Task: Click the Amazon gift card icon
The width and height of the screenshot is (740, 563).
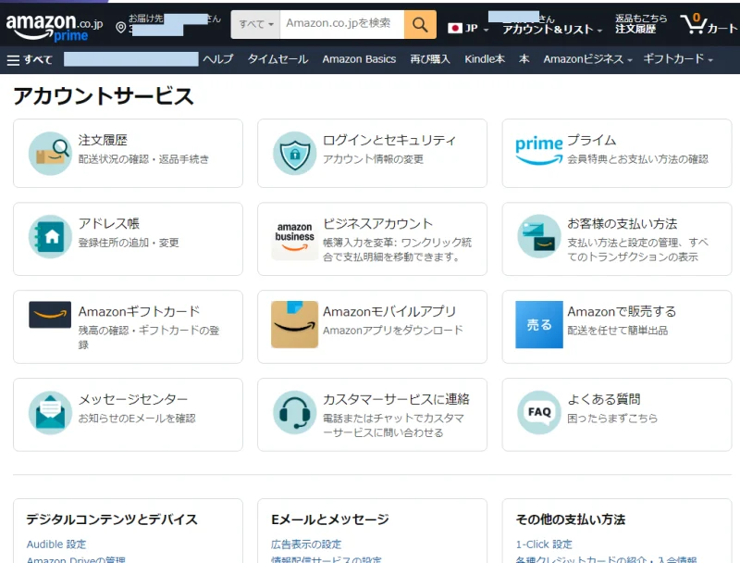Action: pyautogui.click(x=50, y=315)
